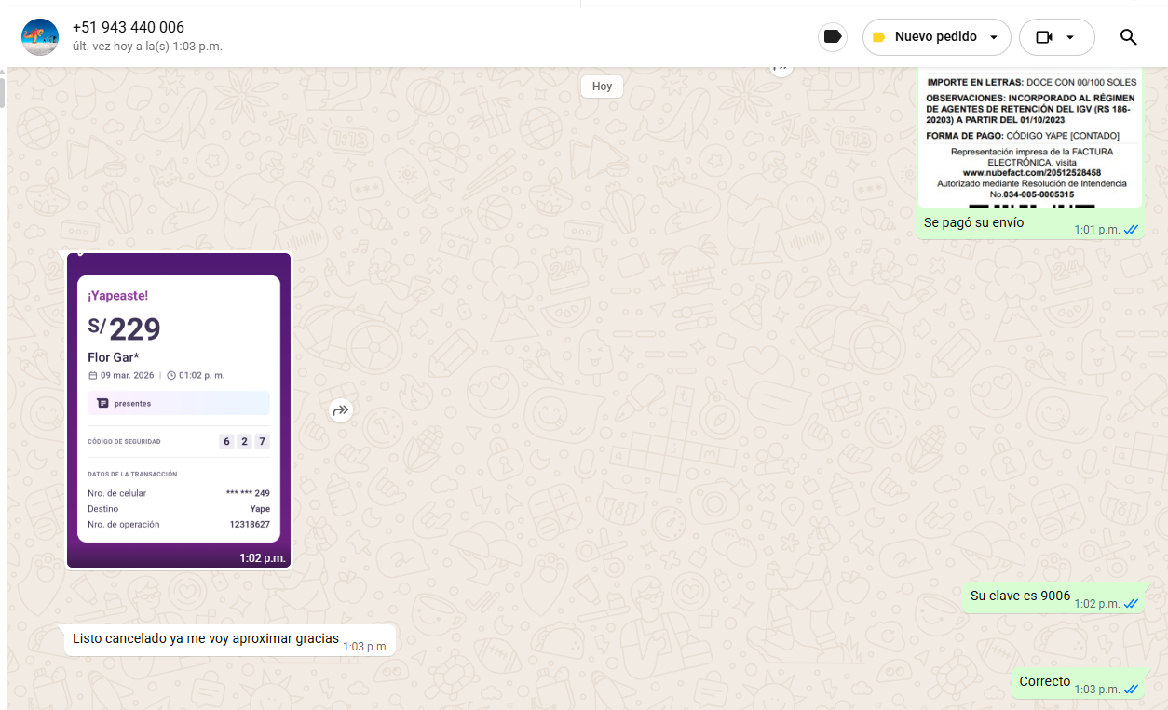Open the contact's profile picture avatar
The image size is (1168, 710).
pos(40,37)
